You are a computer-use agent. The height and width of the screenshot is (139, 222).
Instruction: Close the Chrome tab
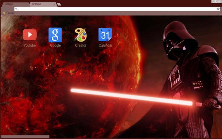pyautogui.click(x=54, y=5)
